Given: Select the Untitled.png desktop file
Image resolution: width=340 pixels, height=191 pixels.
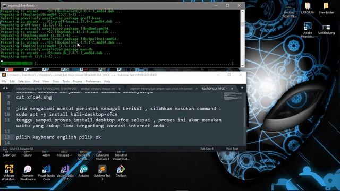Looking at the screenshot, I should [x=326, y=30].
